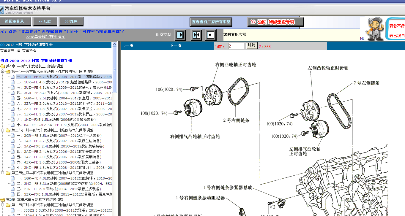
Task: Open 查看当前厂家所有车型 button
Action: click(211, 22)
